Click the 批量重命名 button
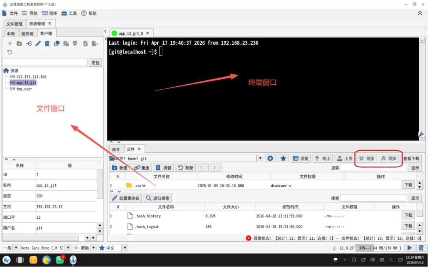Screen dimensions: 428x267 pyautogui.click(x=126, y=198)
